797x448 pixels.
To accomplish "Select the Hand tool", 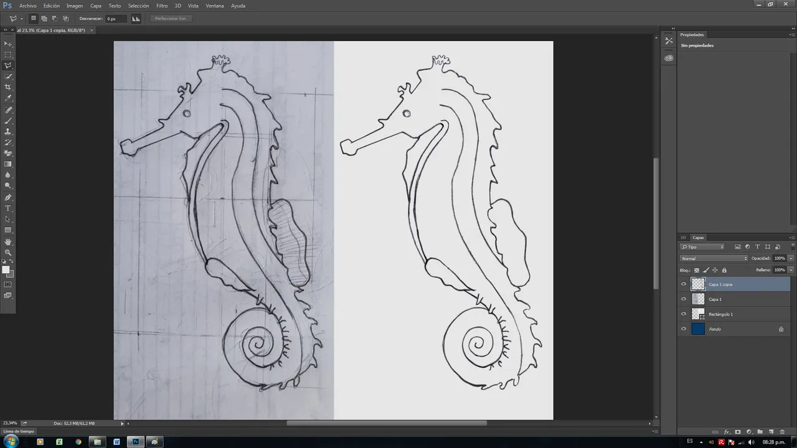I will click(8, 241).
